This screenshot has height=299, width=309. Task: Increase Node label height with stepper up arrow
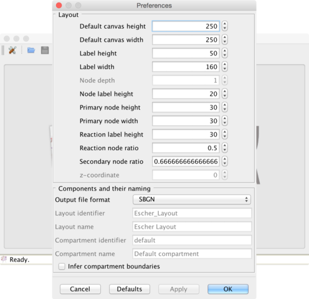[225, 92]
